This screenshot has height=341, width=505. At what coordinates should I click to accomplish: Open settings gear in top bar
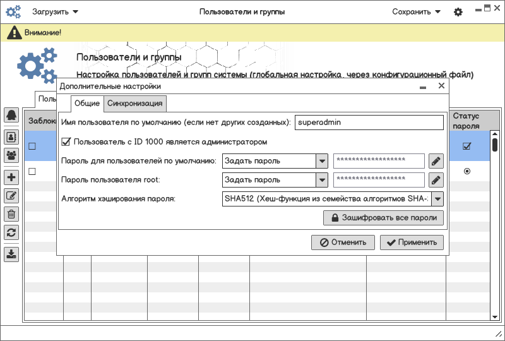tap(458, 12)
